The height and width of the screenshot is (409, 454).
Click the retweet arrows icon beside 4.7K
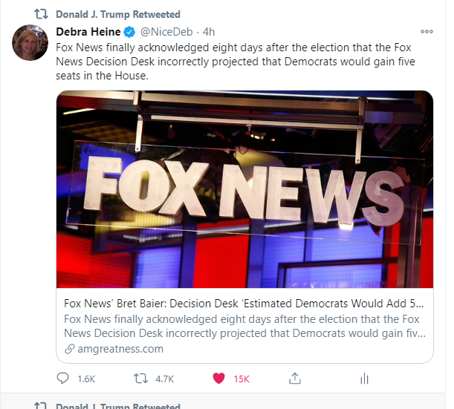pyautogui.click(x=140, y=379)
